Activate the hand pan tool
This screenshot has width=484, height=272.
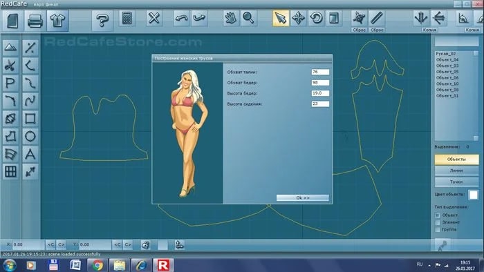click(231, 19)
